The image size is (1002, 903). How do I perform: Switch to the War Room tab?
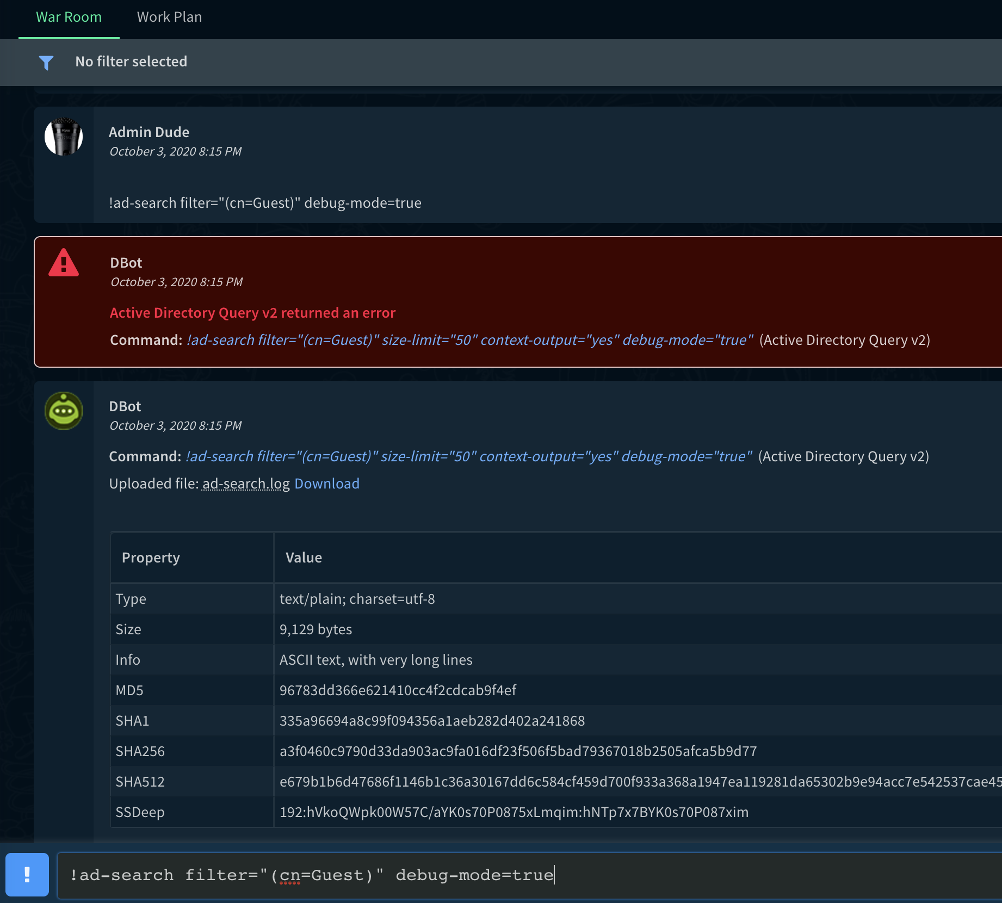[68, 17]
